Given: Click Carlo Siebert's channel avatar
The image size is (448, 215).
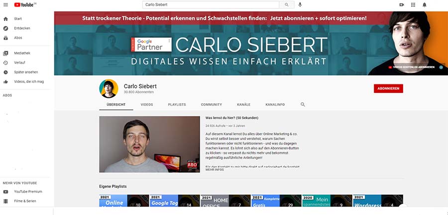Looking at the screenshot, I should [109, 89].
